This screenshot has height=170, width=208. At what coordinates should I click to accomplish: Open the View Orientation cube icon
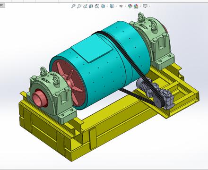tap(103, 6)
